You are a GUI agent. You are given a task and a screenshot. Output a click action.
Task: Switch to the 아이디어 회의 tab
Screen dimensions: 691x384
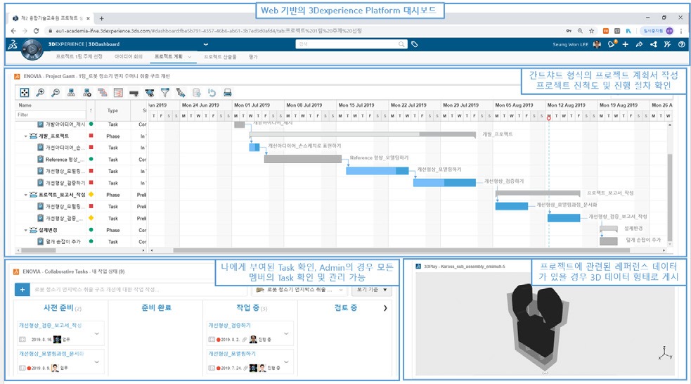click(128, 56)
